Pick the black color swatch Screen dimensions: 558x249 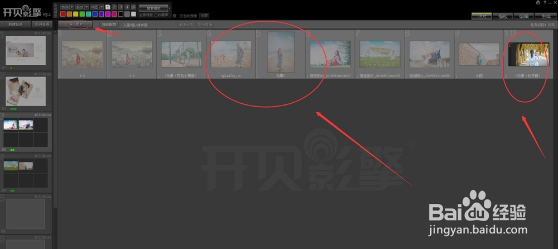tap(121, 15)
